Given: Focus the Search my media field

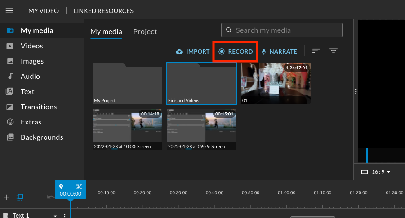Looking at the screenshot, I should coord(282,30).
